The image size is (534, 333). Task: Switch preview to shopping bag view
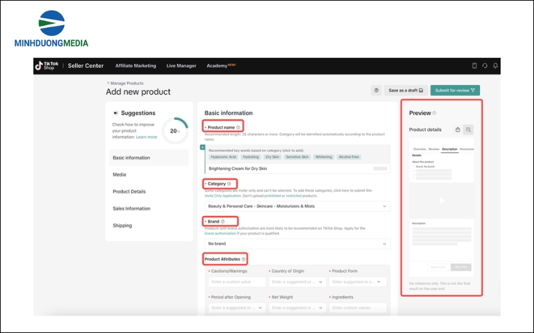[457, 129]
